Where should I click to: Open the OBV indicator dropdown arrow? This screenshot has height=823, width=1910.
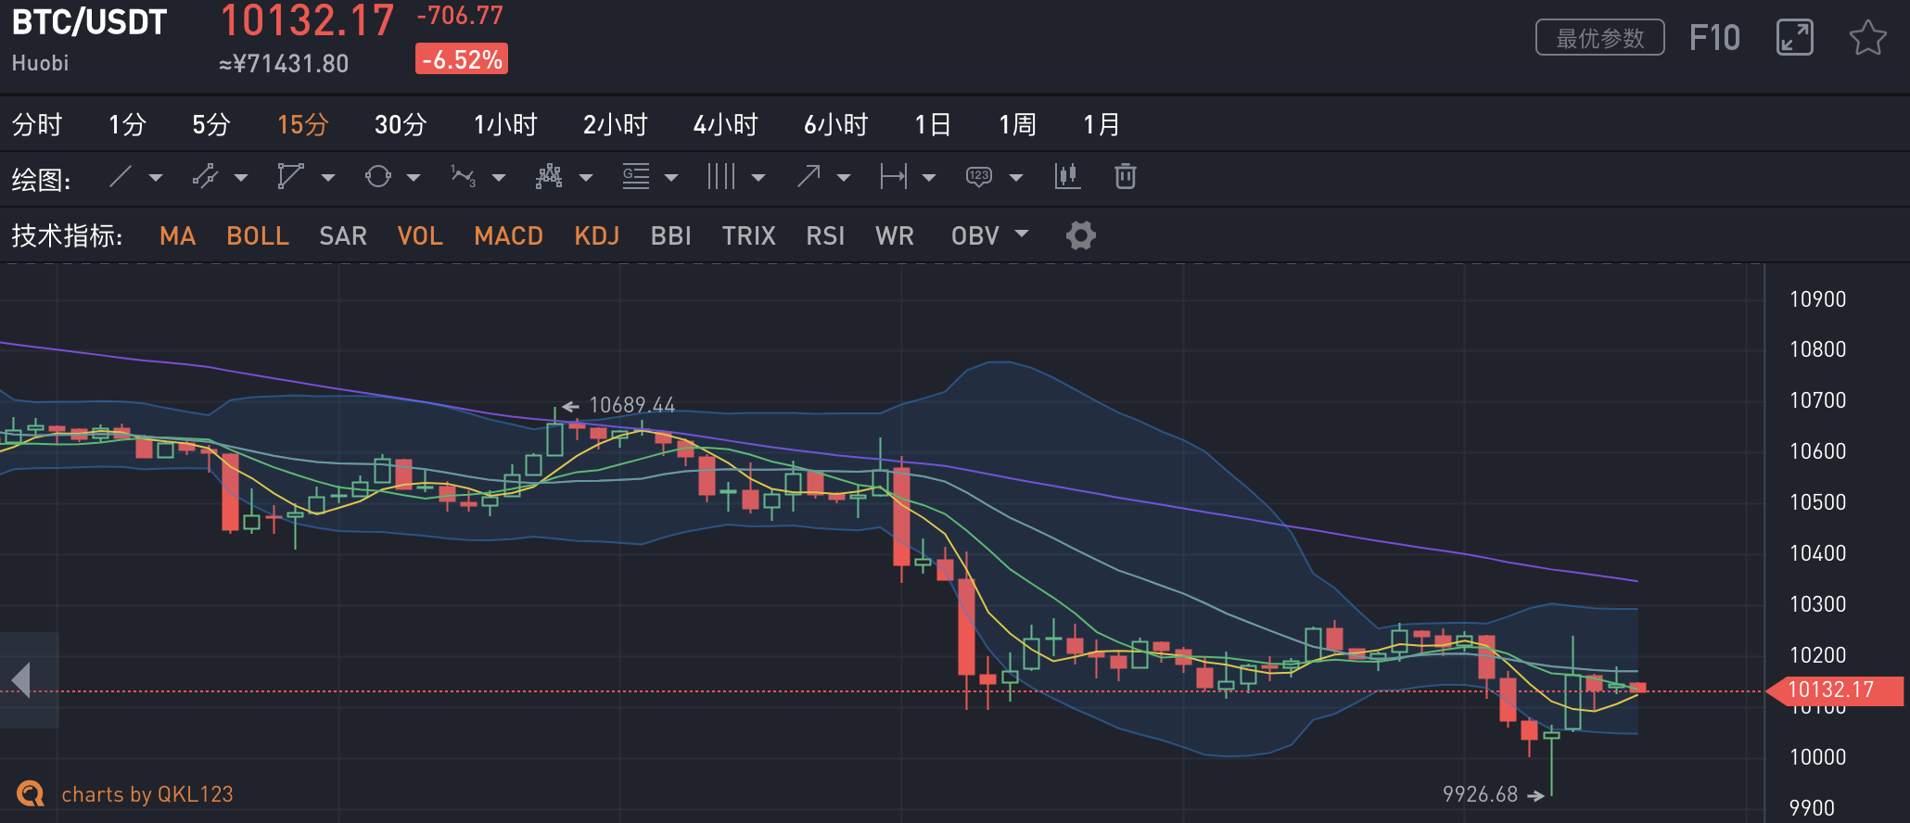(x=1022, y=234)
